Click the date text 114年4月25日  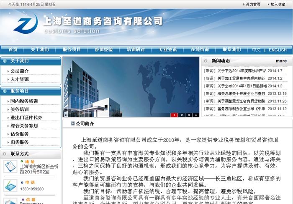pos(32,5)
